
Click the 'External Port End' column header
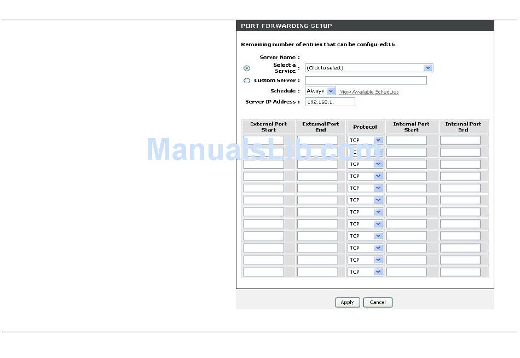(321, 127)
